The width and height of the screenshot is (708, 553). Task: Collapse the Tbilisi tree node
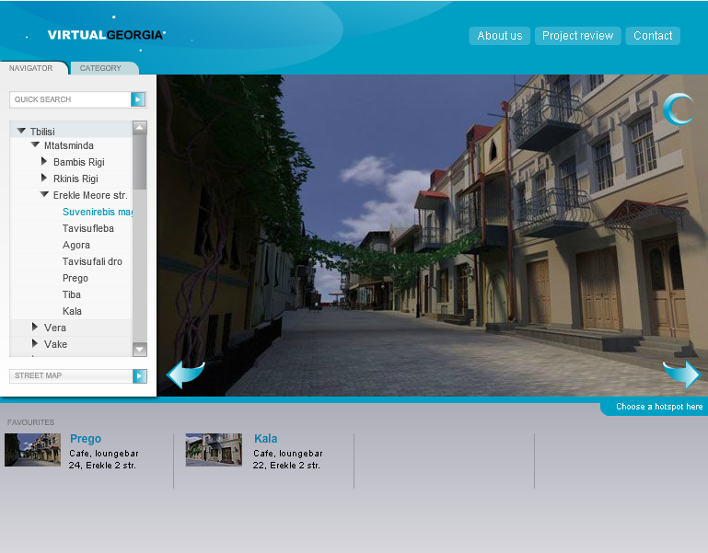pos(21,131)
